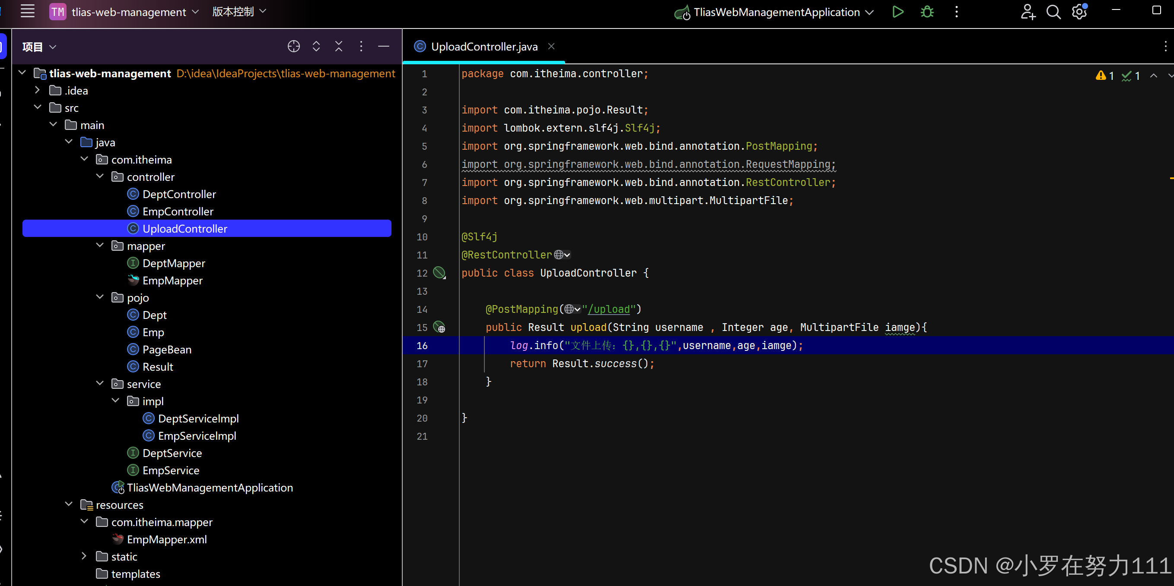Open IDE settings gear icon
This screenshot has height=586, width=1174.
click(1079, 12)
